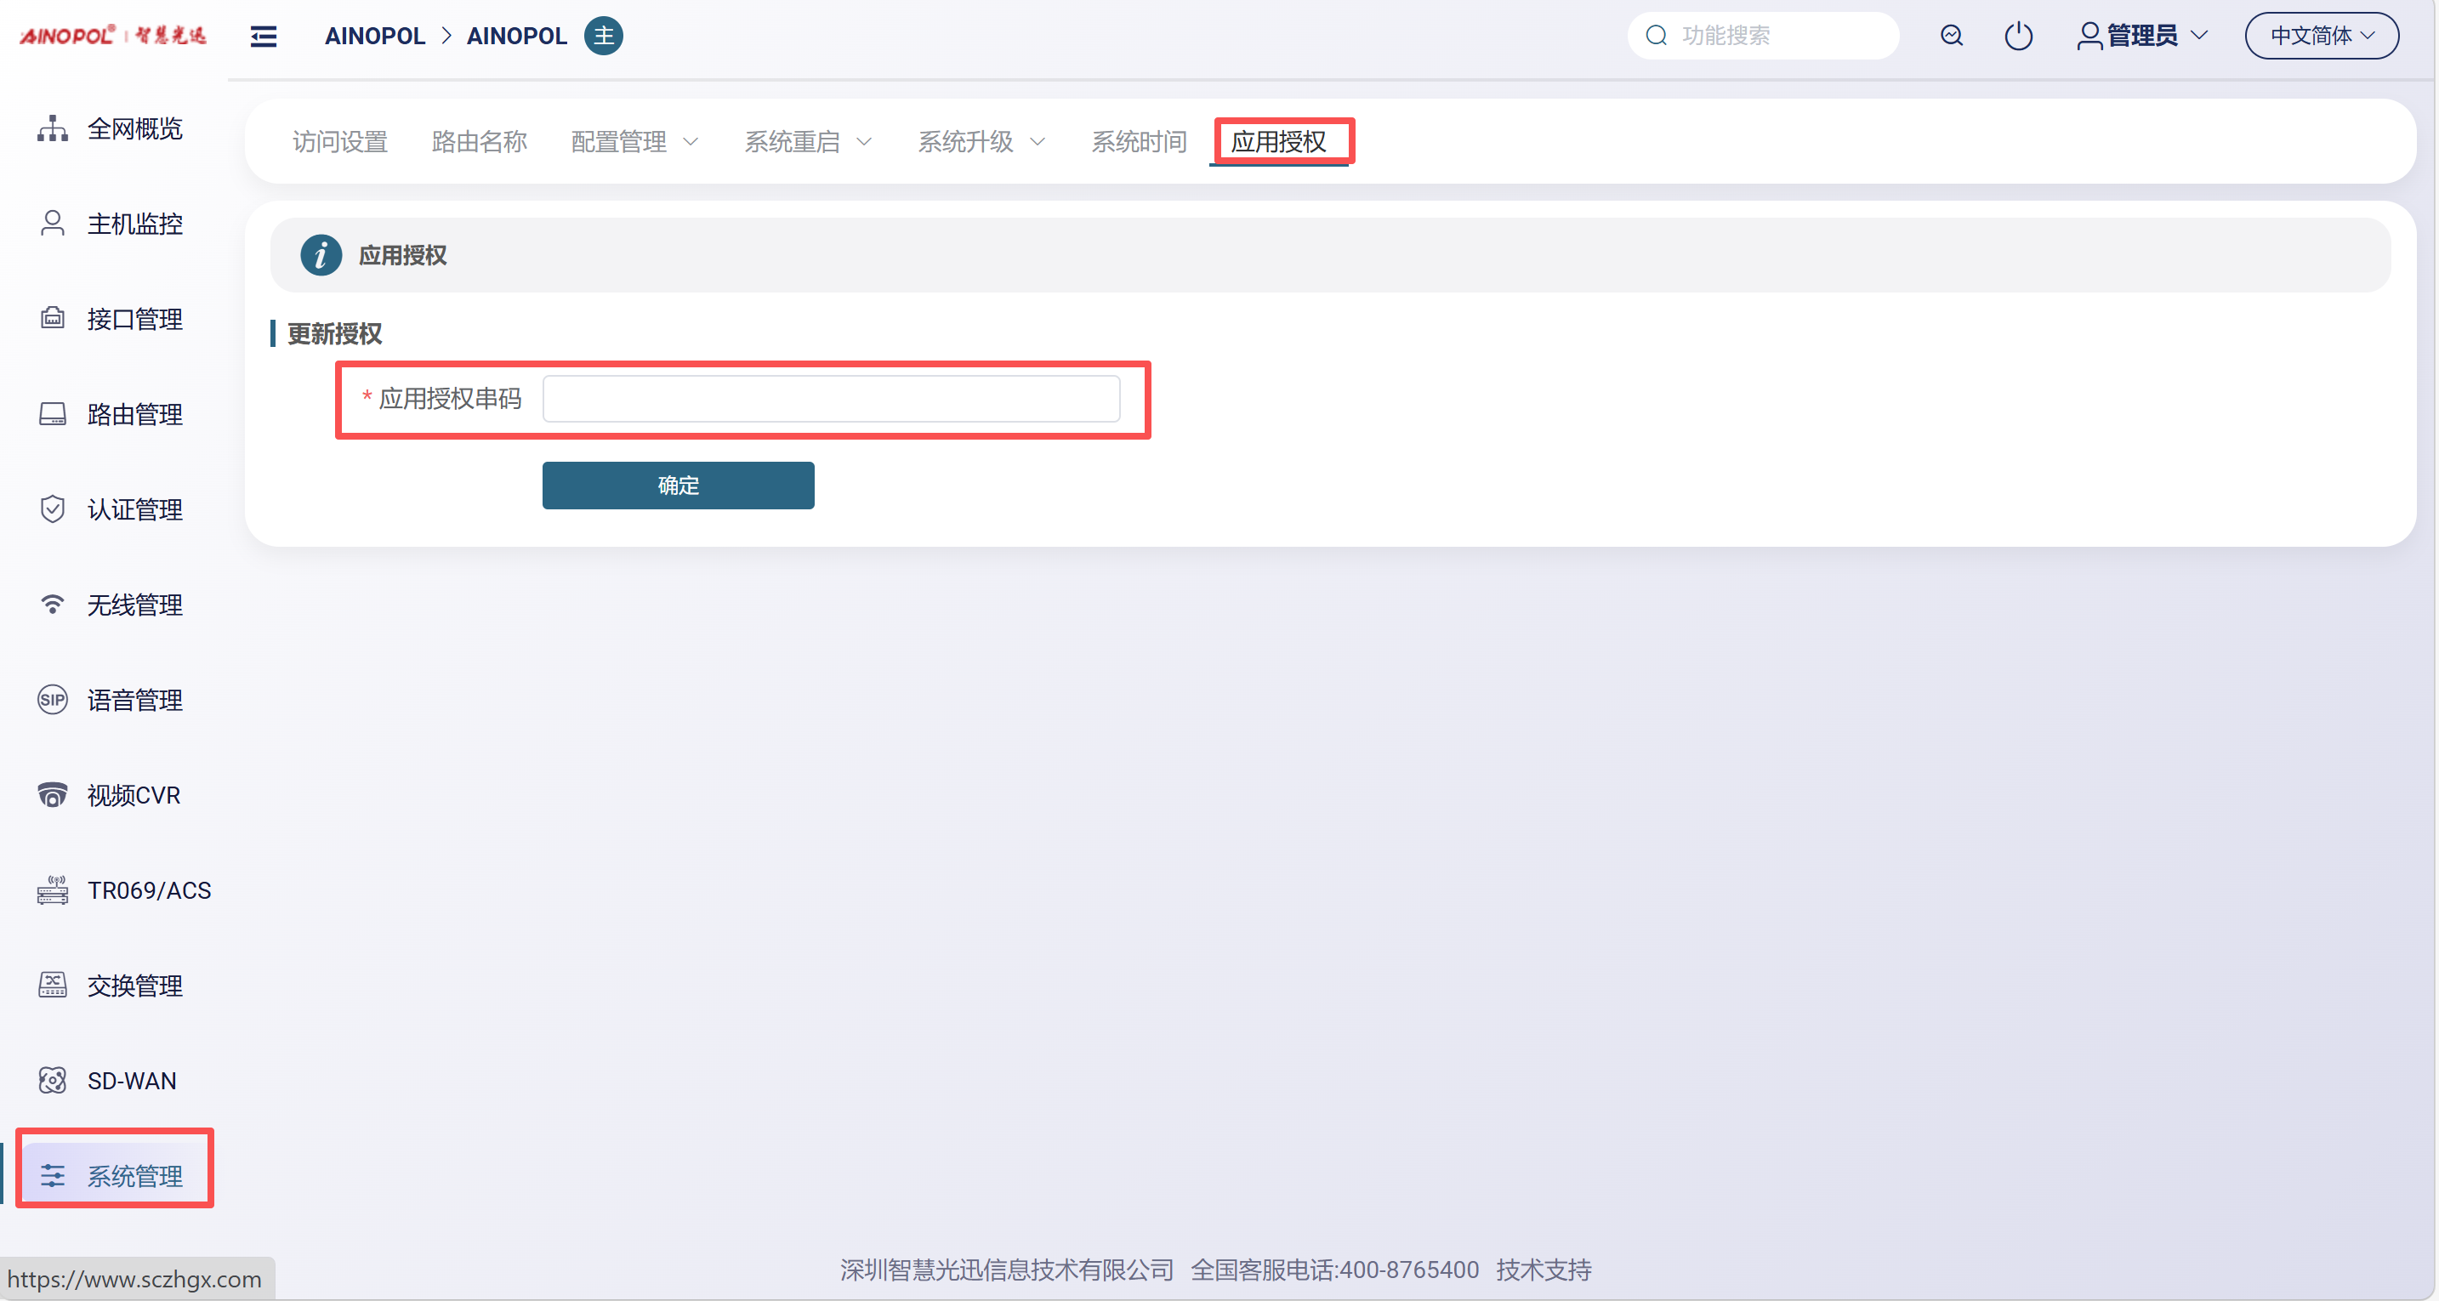Open 全网概览 network overview icon
Screen dimensions: 2439x1301
52,128
